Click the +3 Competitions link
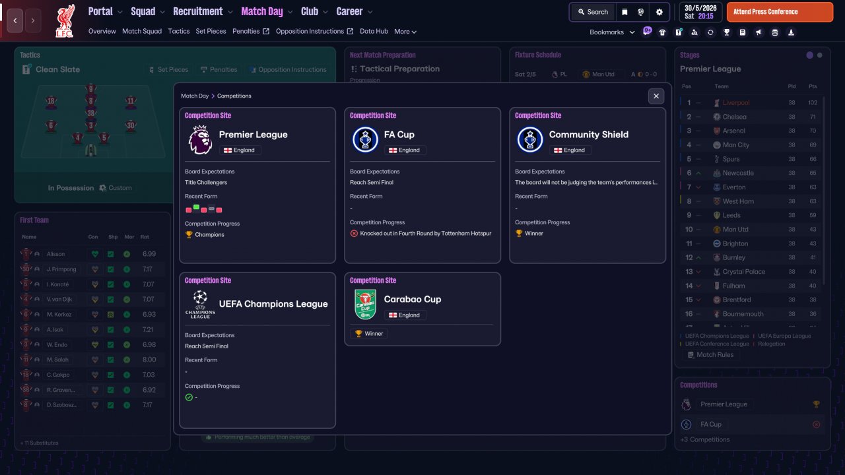 pyautogui.click(x=705, y=439)
